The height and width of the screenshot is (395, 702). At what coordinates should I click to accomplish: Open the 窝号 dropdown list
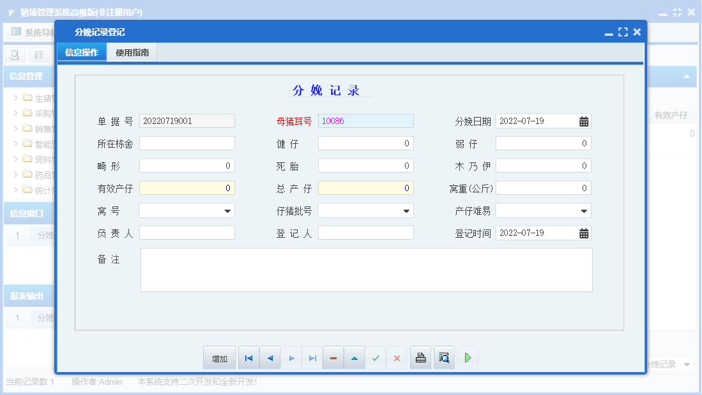(x=227, y=210)
